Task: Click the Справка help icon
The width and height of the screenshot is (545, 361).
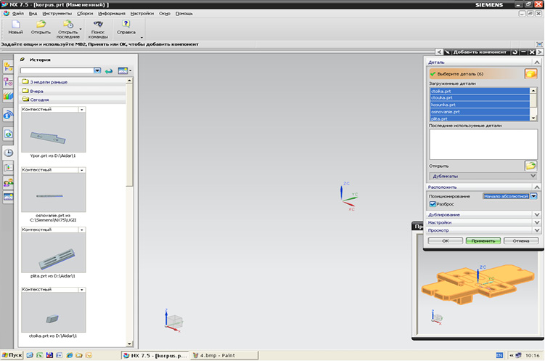Action: pyautogui.click(x=126, y=24)
